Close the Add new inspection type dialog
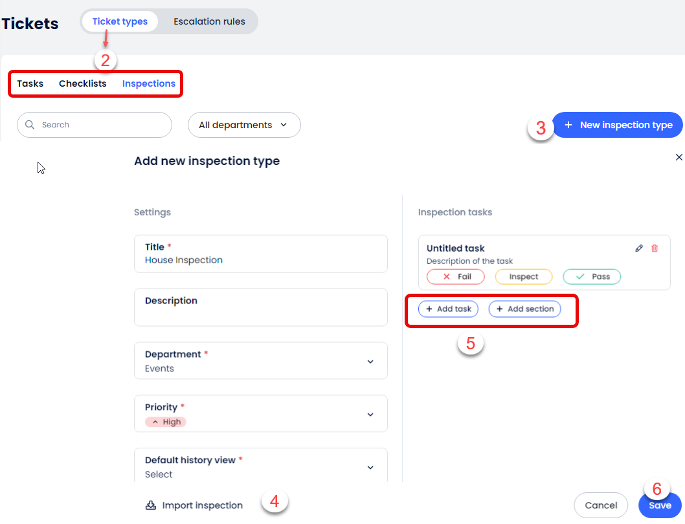Viewport: 685px width, 524px height. 679,157
